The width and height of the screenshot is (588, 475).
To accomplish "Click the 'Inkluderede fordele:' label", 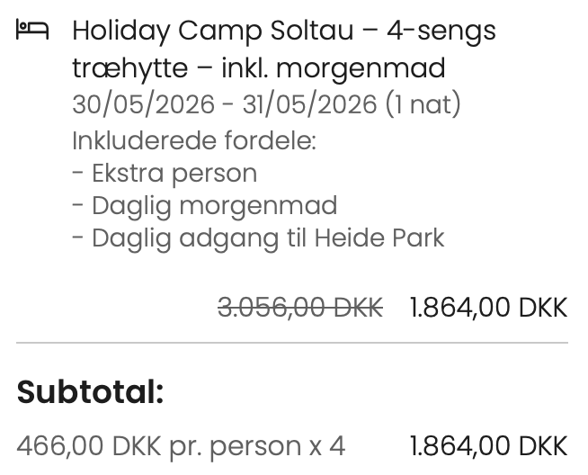I will pyautogui.click(x=193, y=140).
